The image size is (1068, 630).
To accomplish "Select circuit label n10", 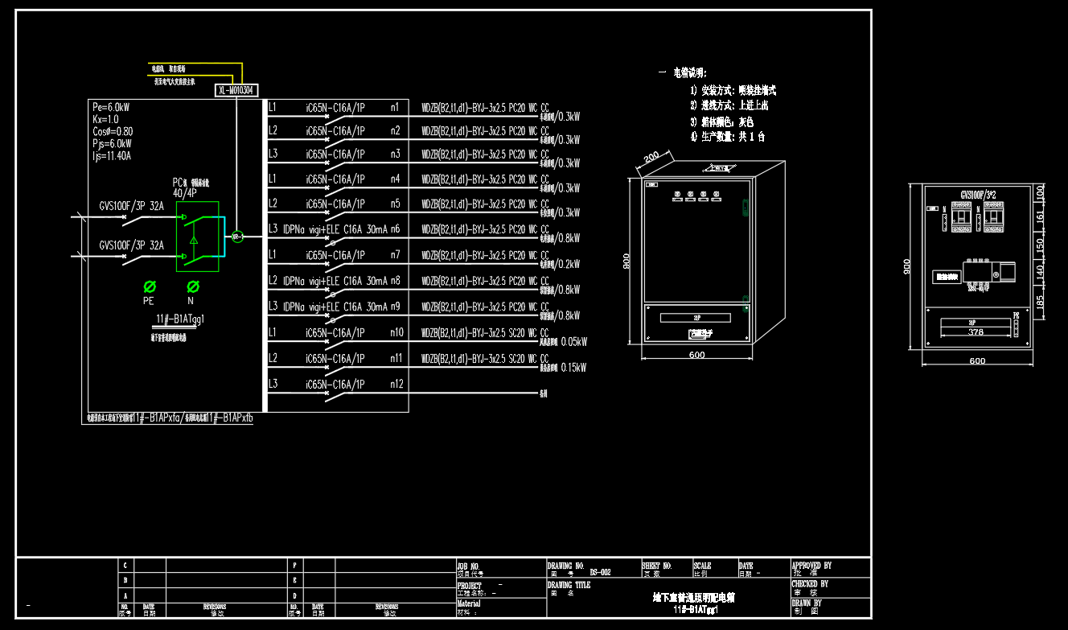I will click(x=396, y=332).
